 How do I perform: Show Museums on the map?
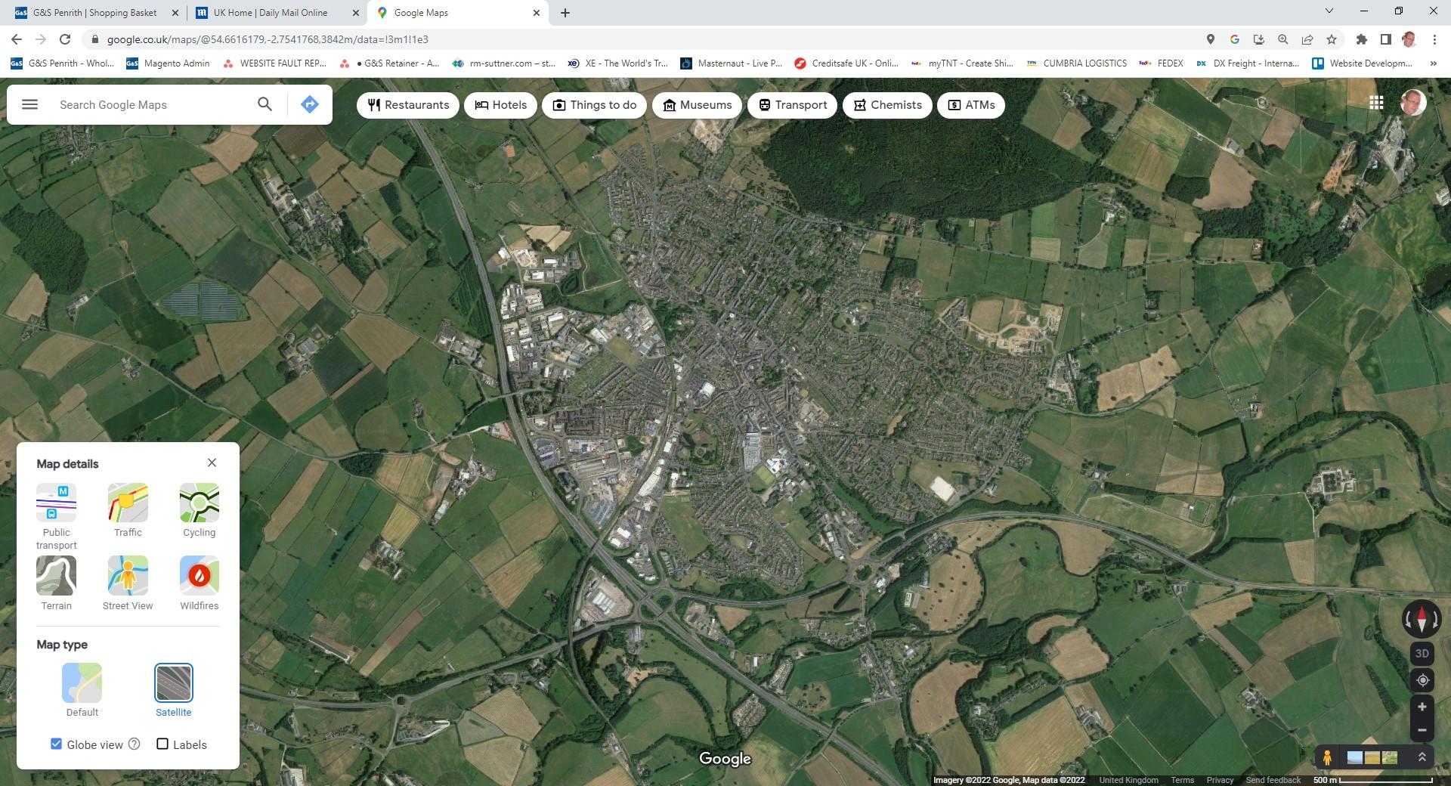(697, 105)
